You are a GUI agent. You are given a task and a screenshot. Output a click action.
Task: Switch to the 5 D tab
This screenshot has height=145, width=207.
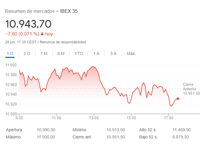click(x=27, y=54)
